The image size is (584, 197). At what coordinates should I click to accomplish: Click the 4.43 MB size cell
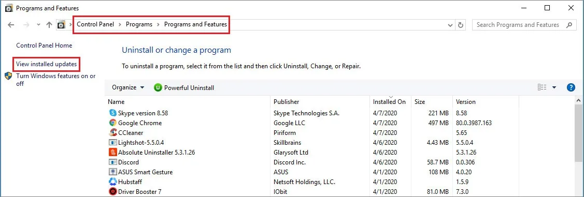[x=437, y=142]
